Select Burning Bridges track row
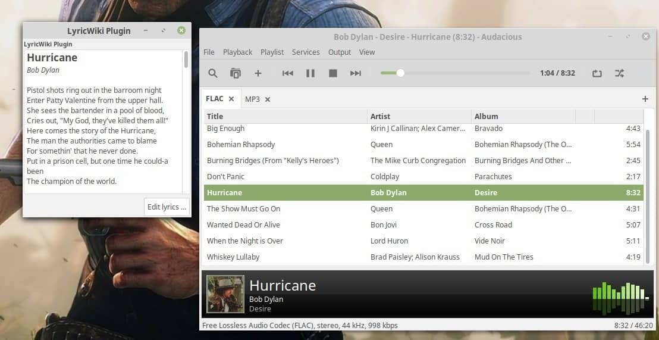 423,160
